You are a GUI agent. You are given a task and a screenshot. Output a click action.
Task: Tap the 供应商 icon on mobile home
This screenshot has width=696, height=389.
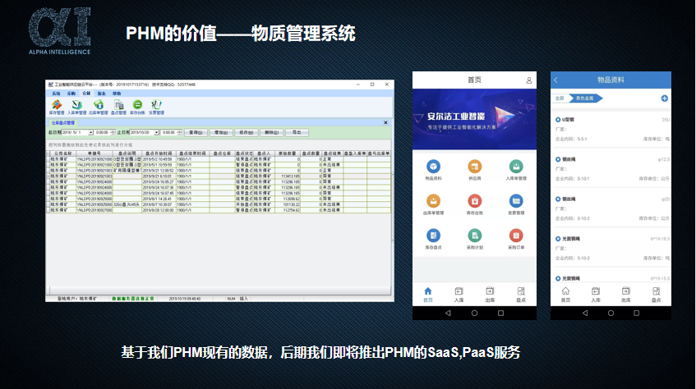pos(474,167)
